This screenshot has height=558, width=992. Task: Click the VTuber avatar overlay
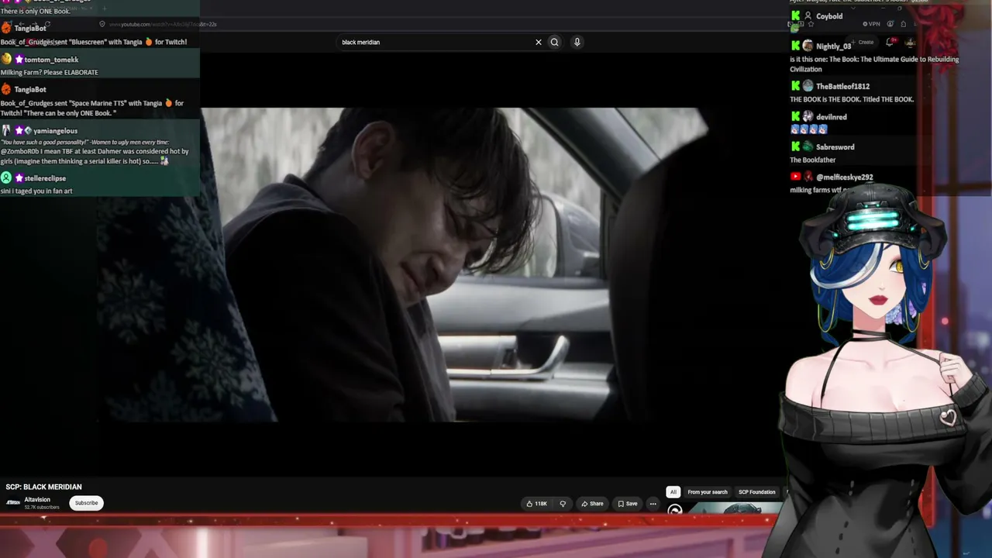883,372
